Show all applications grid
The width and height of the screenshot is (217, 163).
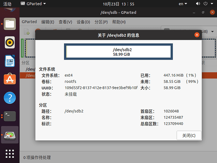10,153
